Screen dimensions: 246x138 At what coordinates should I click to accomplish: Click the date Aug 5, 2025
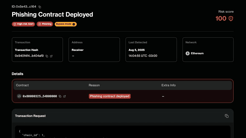[137, 50]
